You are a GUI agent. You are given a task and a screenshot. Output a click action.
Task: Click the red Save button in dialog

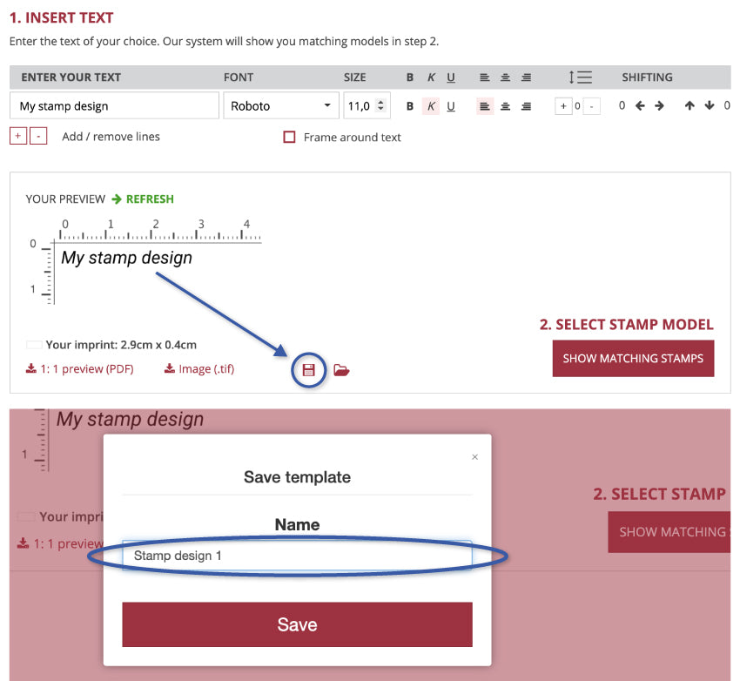(297, 624)
